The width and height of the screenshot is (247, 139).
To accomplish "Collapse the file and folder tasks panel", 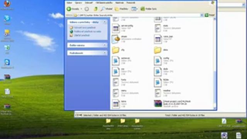I will 105,22.
